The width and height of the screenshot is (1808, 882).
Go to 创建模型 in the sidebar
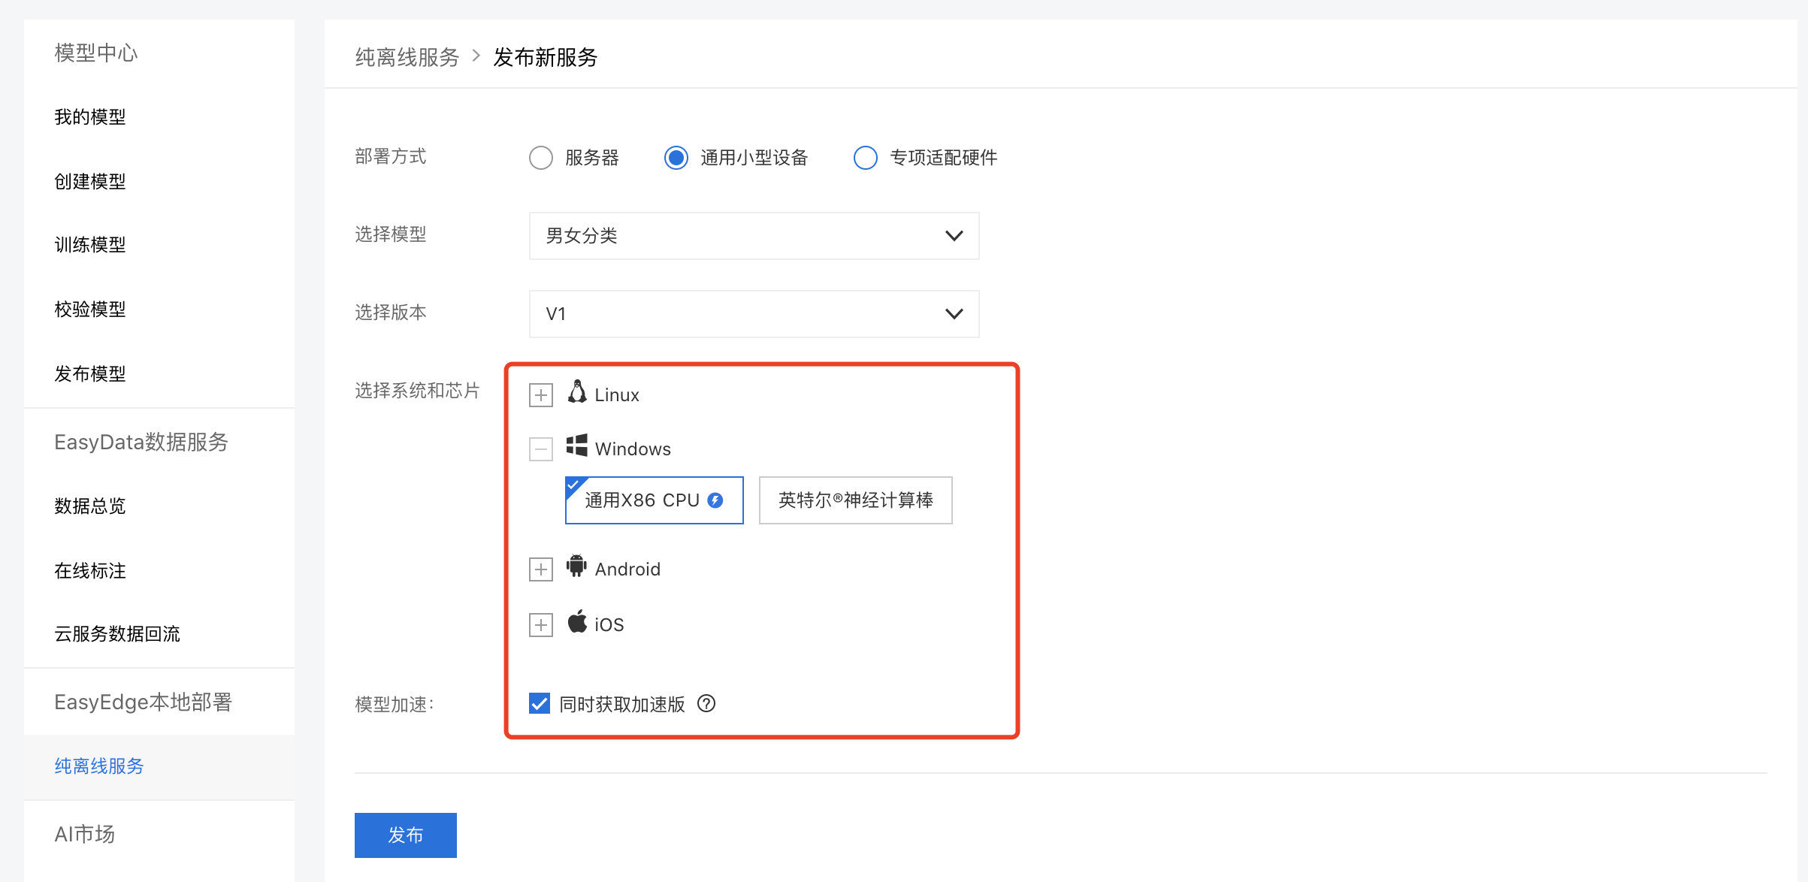pyautogui.click(x=90, y=182)
